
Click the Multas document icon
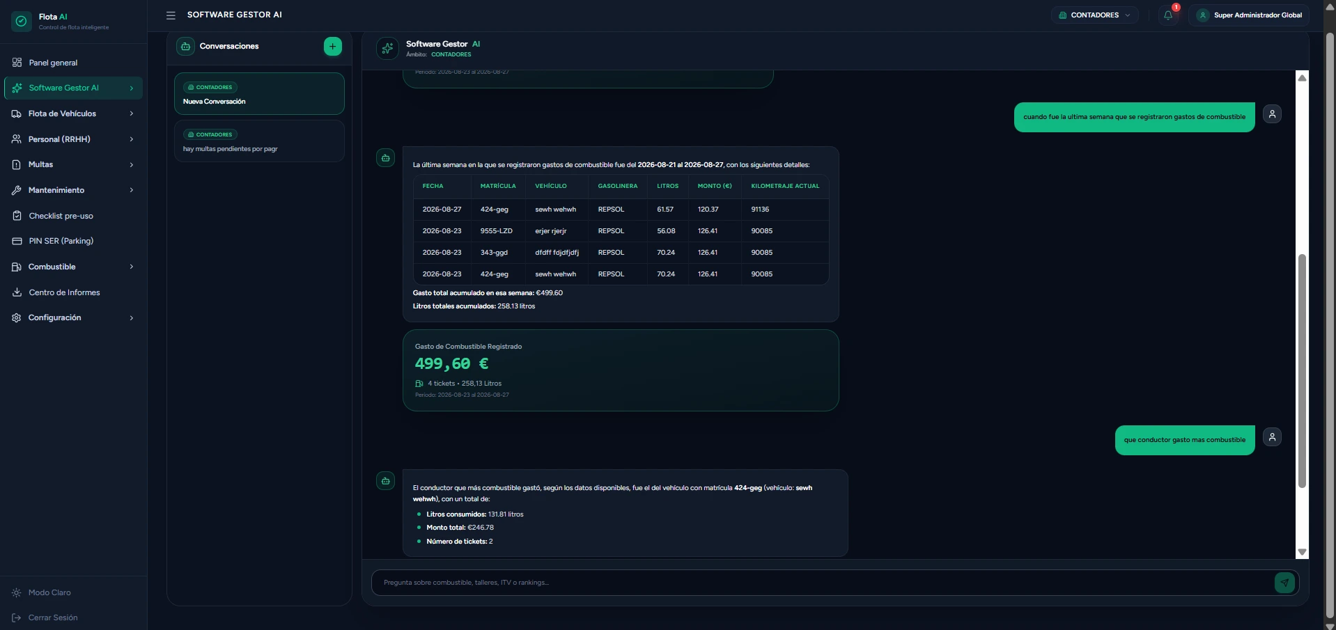(17, 165)
